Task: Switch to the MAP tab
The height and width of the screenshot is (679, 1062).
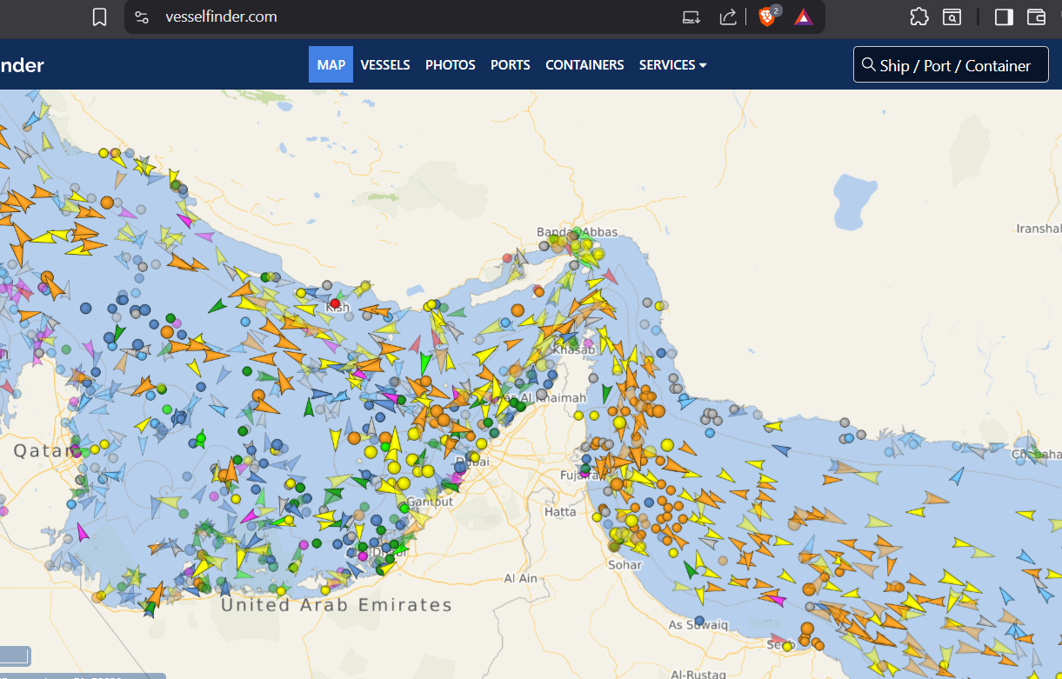Action: 331,64
